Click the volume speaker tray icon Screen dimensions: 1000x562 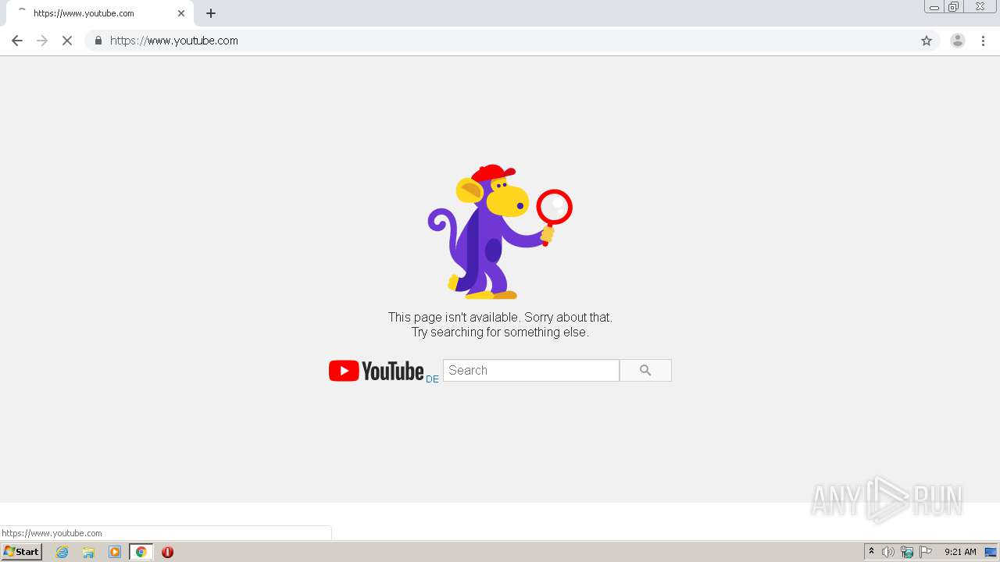point(888,552)
